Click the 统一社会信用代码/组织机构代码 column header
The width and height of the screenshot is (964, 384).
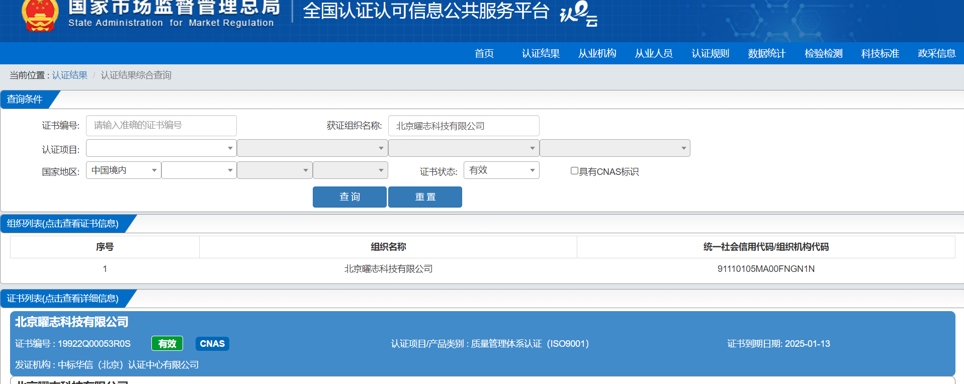766,247
